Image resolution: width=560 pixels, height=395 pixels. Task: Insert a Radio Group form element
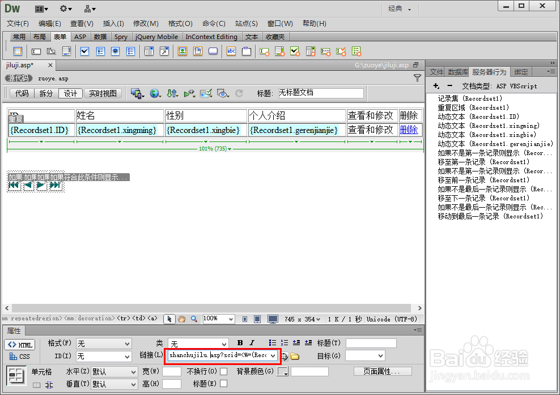click(x=131, y=51)
